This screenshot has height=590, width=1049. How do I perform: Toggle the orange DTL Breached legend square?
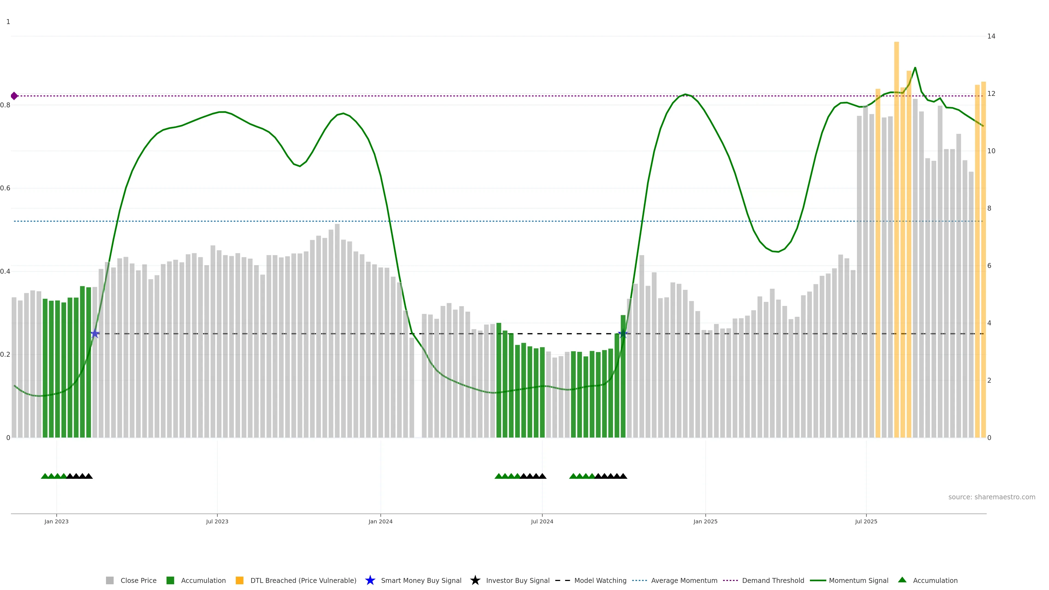click(240, 580)
